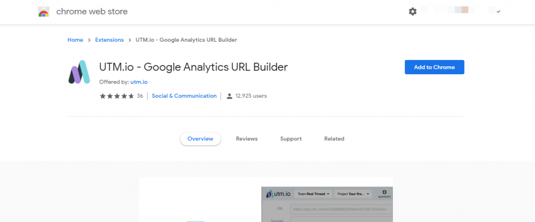The width and height of the screenshot is (535, 222).
Task: Switch to the Reviews tab
Action: pos(247,139)
